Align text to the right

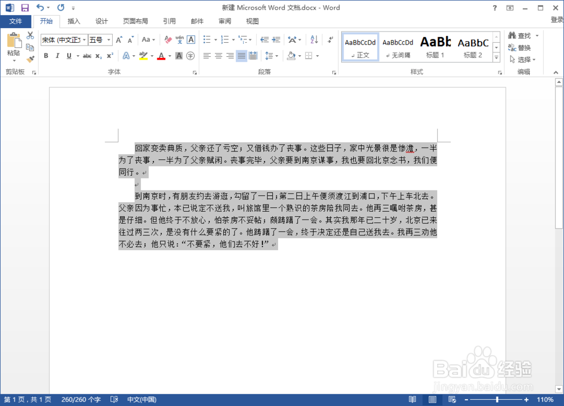tap(230, 56)
